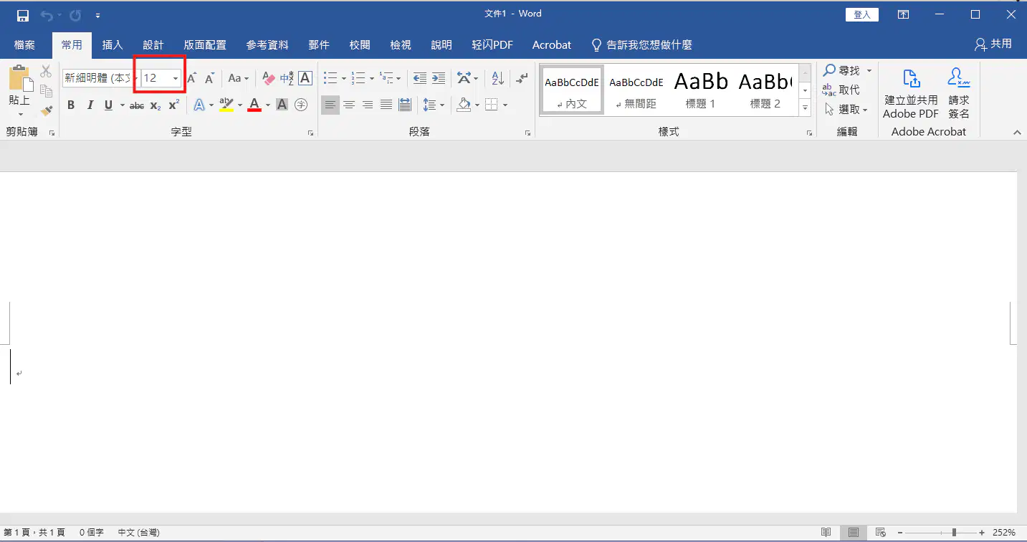
Task: Click the bullets list icon
Action: pos(330,78)
